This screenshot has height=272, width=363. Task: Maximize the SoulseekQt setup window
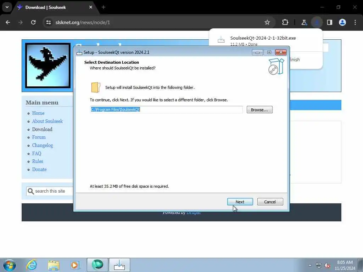269,52
